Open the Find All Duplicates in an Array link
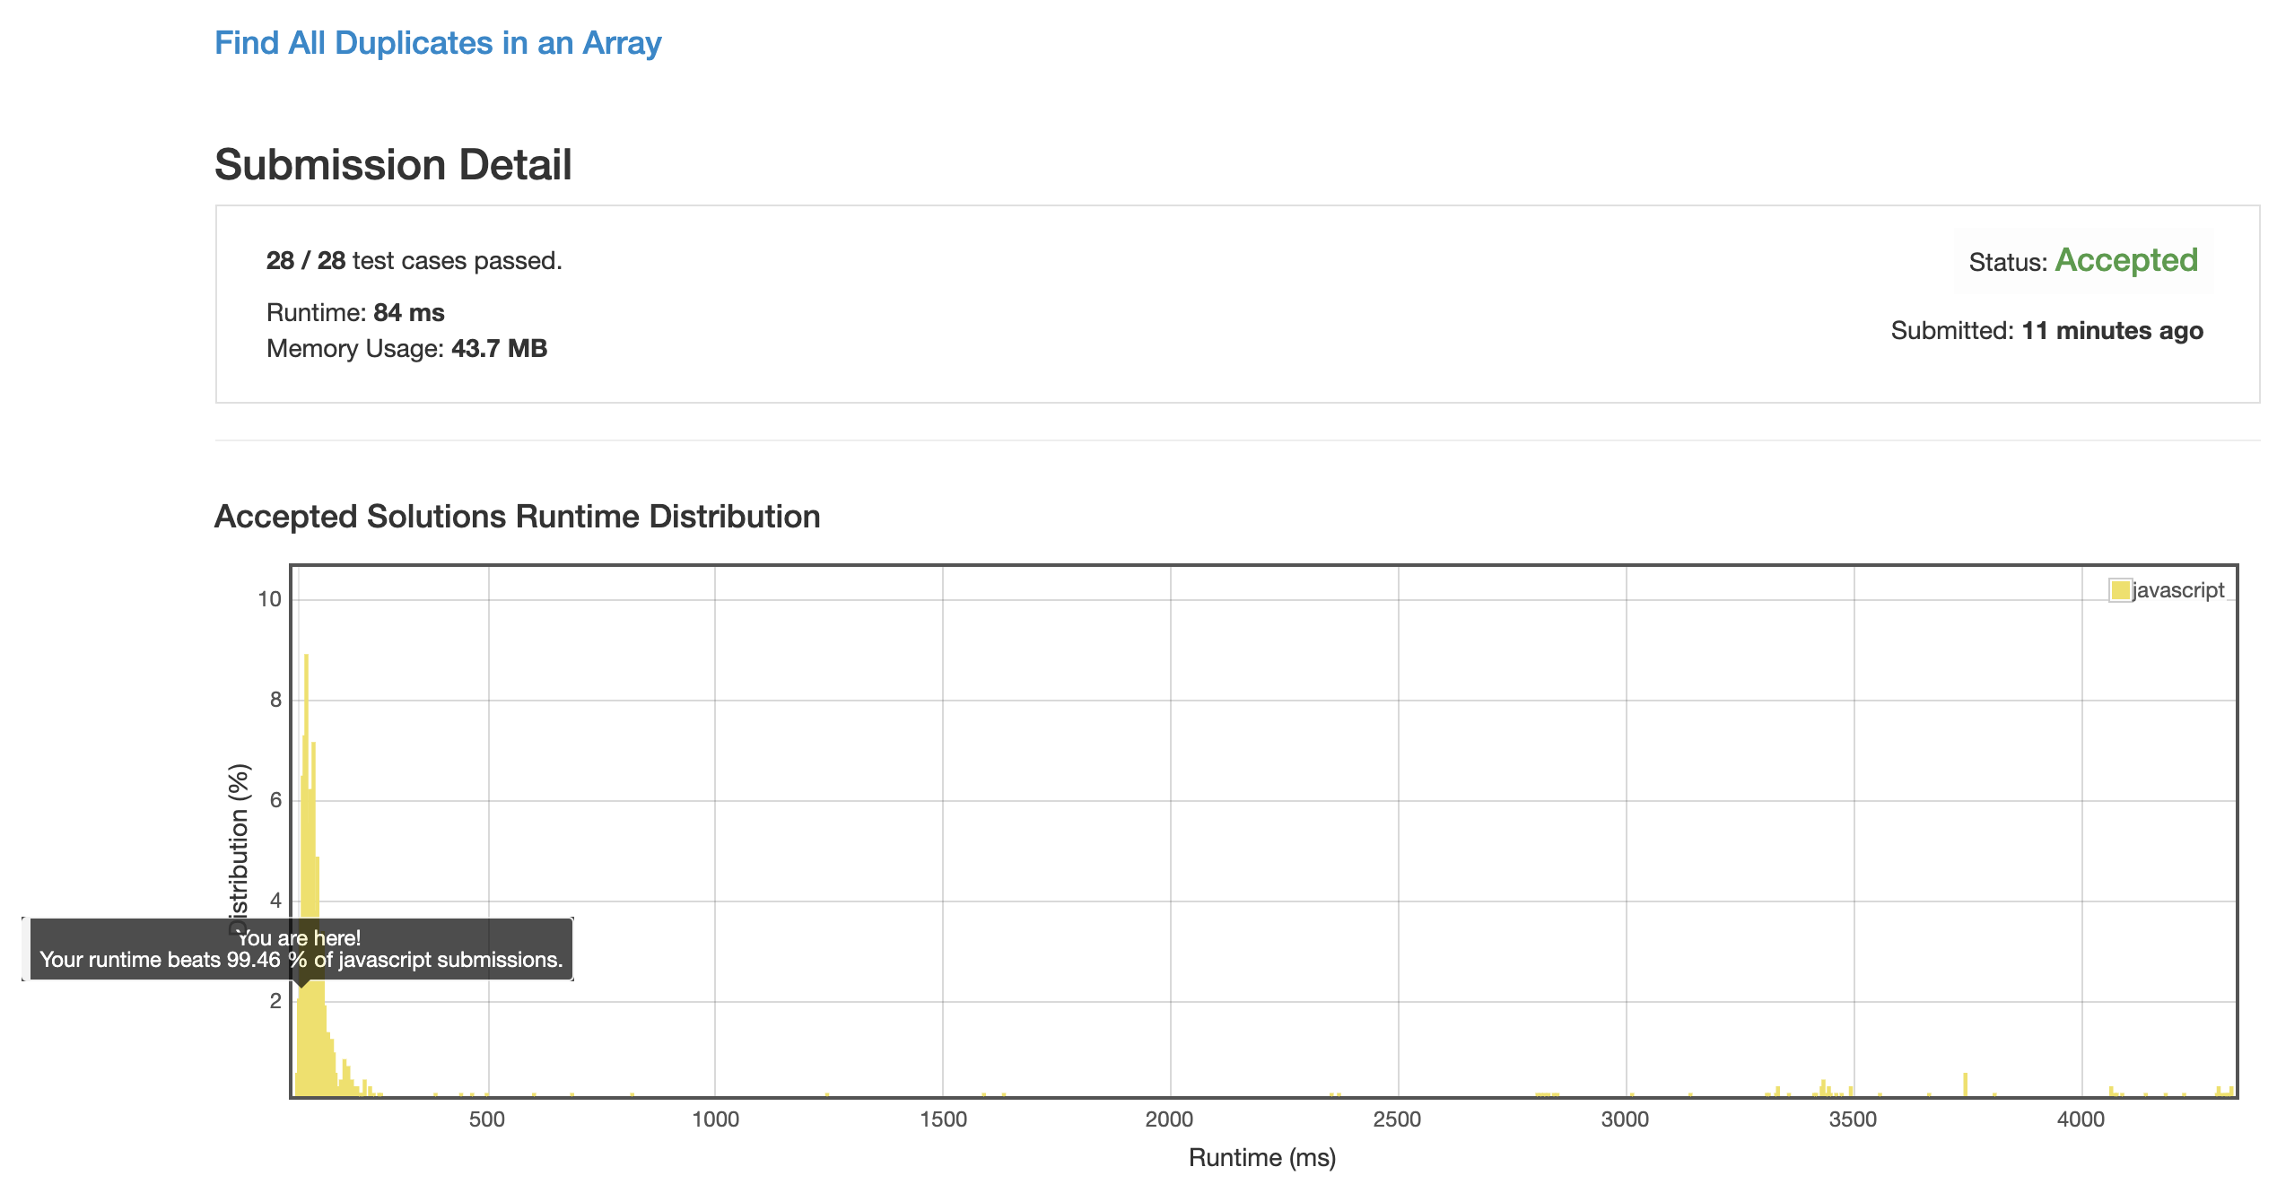Viewport: 2277px width, 1193px height. point(438,43)
